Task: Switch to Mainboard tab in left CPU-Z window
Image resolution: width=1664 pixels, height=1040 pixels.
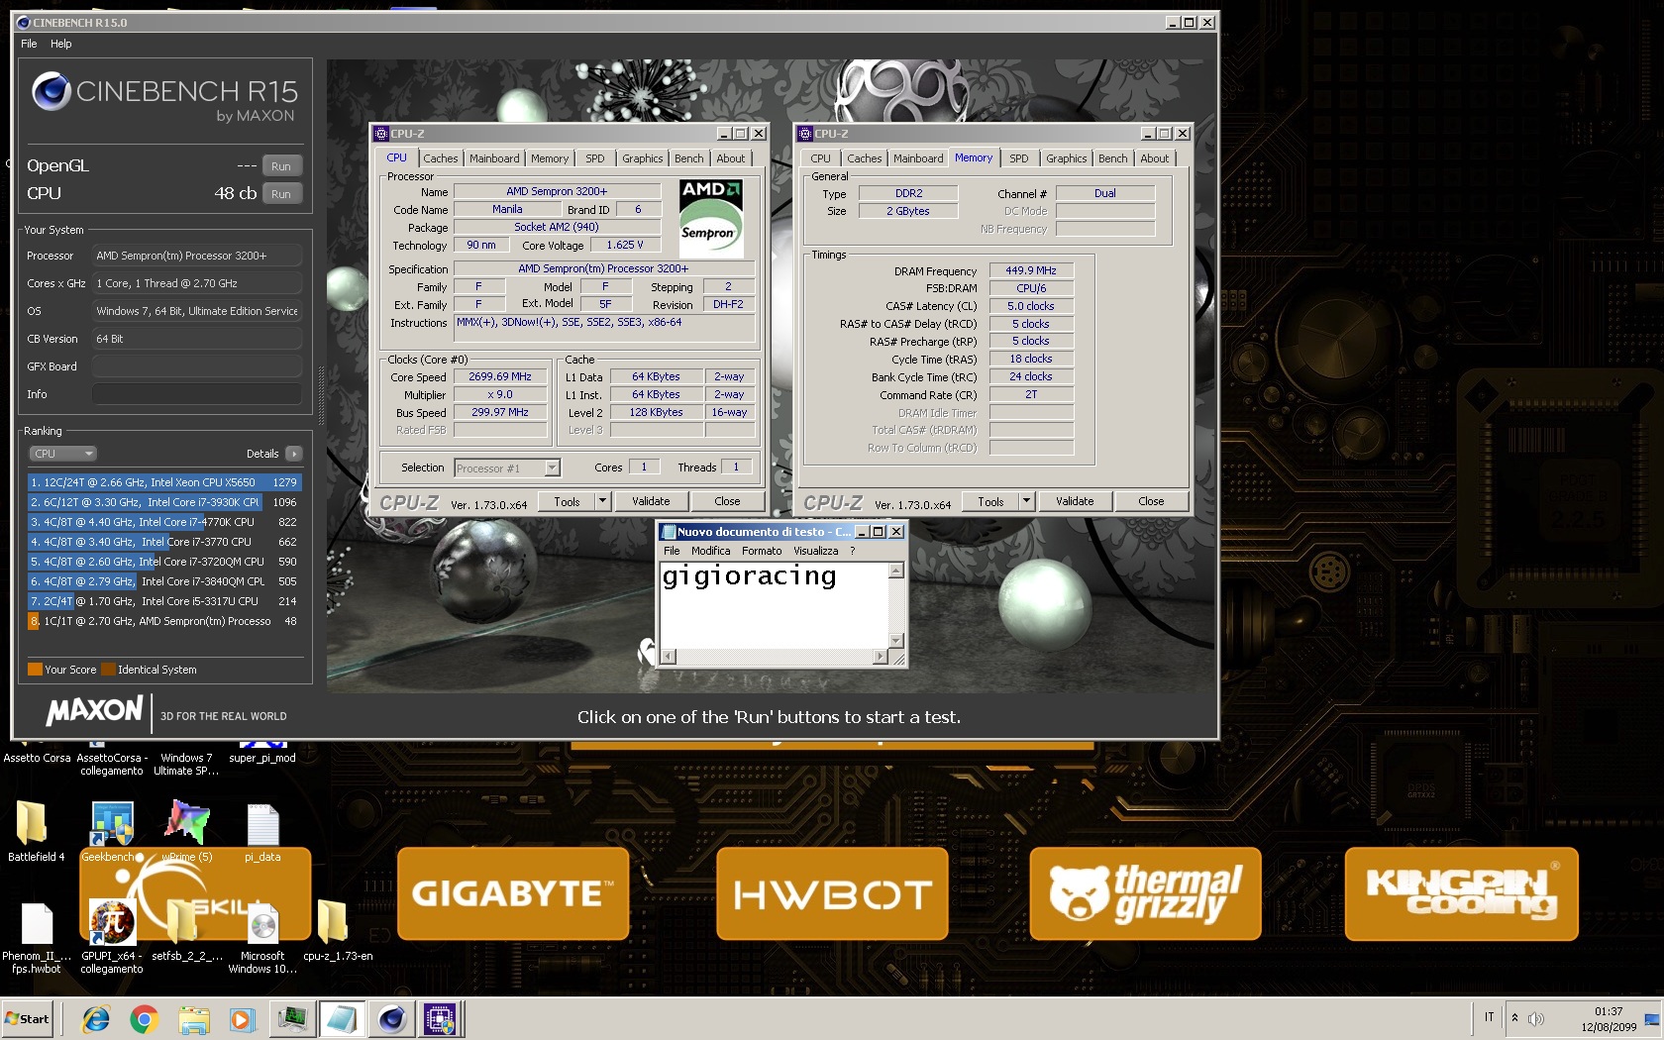Action: [494, 158]
